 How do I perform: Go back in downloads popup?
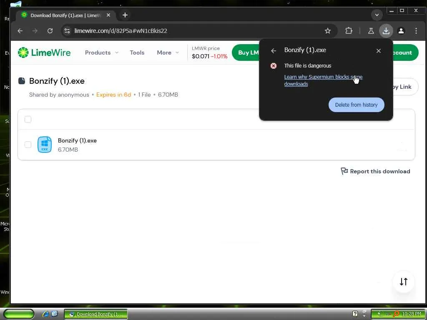pyautogui.click(x=274, y=51)
